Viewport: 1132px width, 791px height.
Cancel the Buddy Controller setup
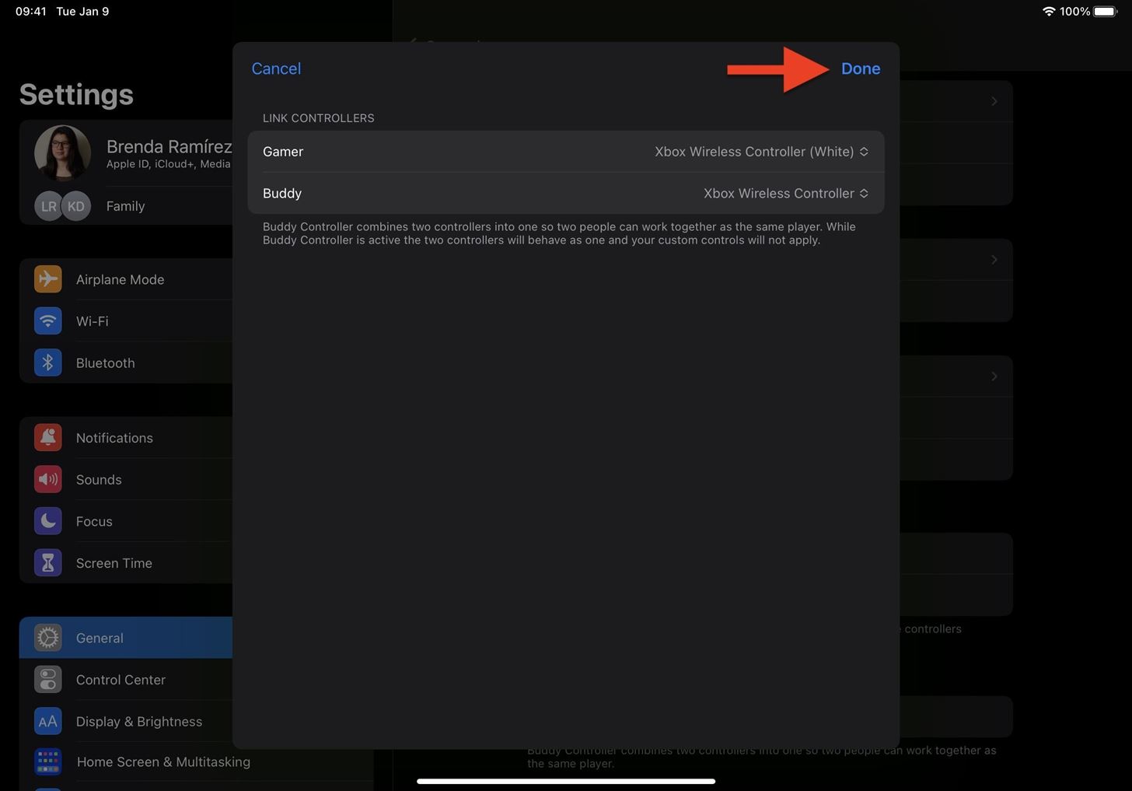coord(276,68)
